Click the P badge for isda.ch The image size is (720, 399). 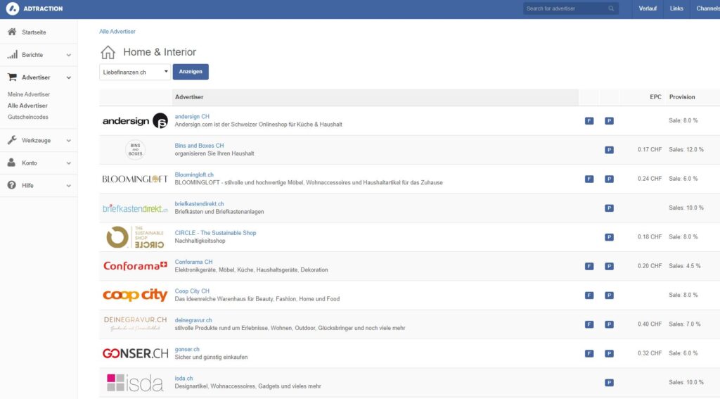[x=609, y=382]
